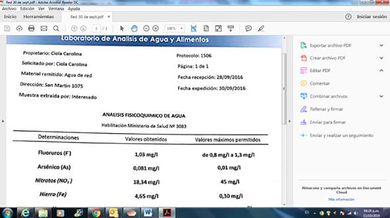Open the Edición menu
This screenshot has height=218, width=390.
pos(27,9)
